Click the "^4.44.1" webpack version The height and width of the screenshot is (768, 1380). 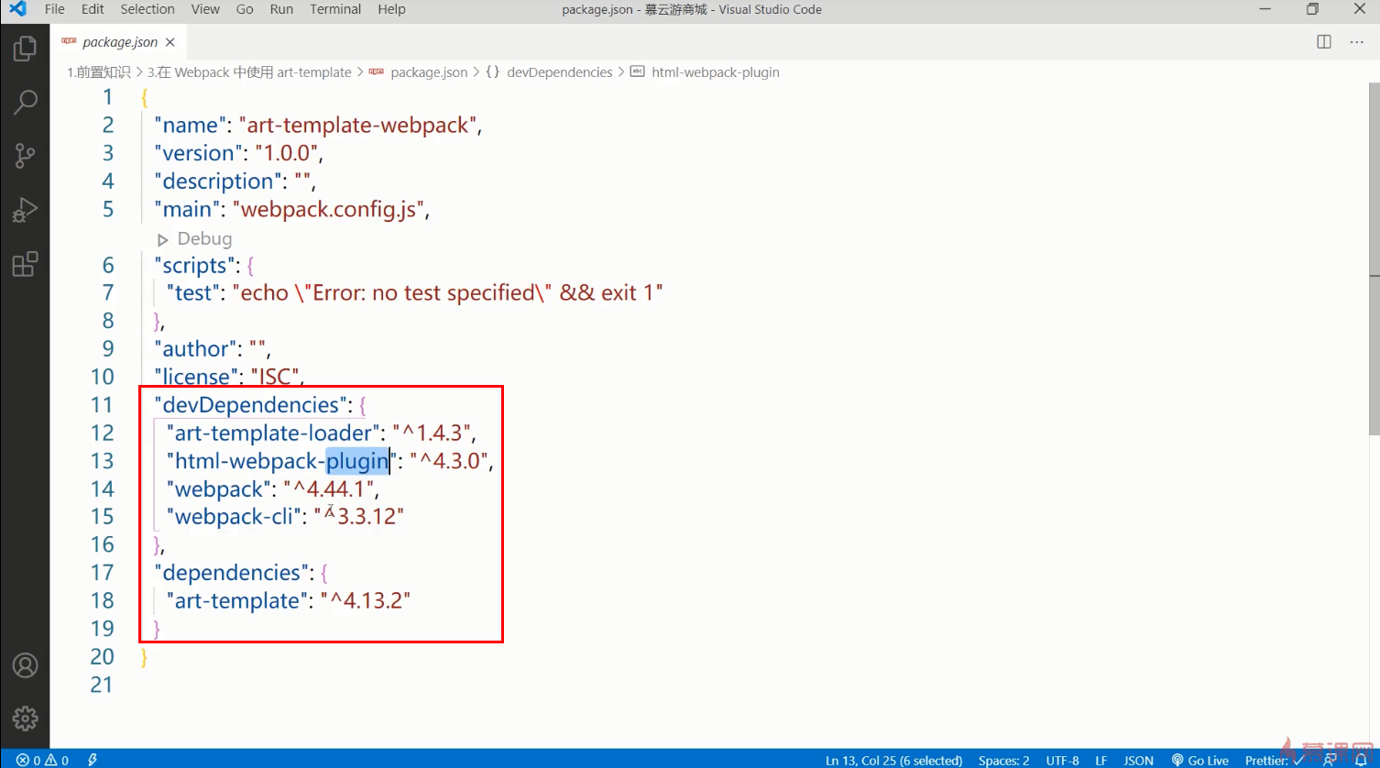click(328, 488)
